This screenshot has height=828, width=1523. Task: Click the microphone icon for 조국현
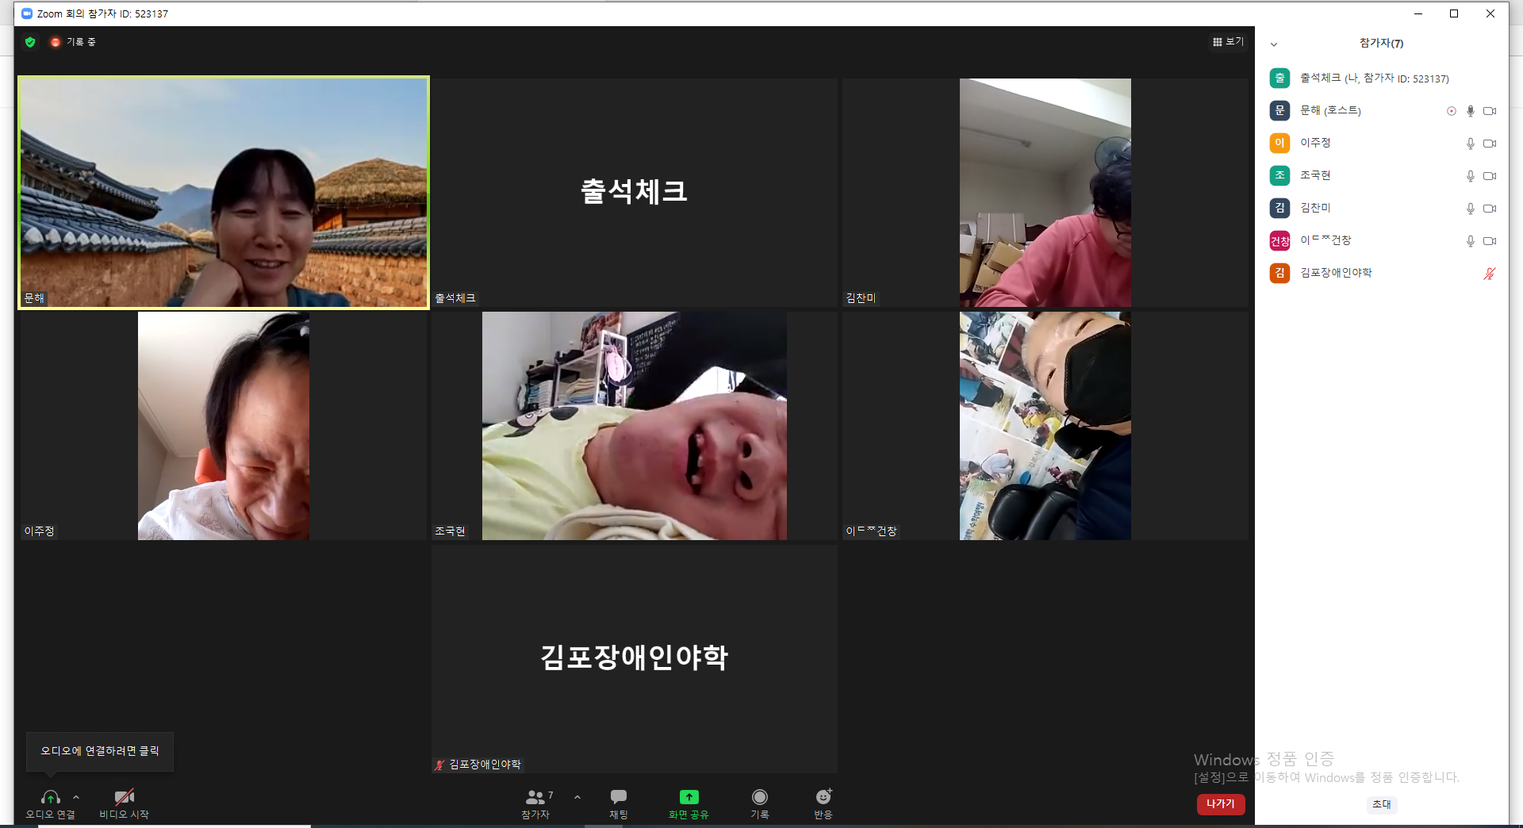point(1470,176)
